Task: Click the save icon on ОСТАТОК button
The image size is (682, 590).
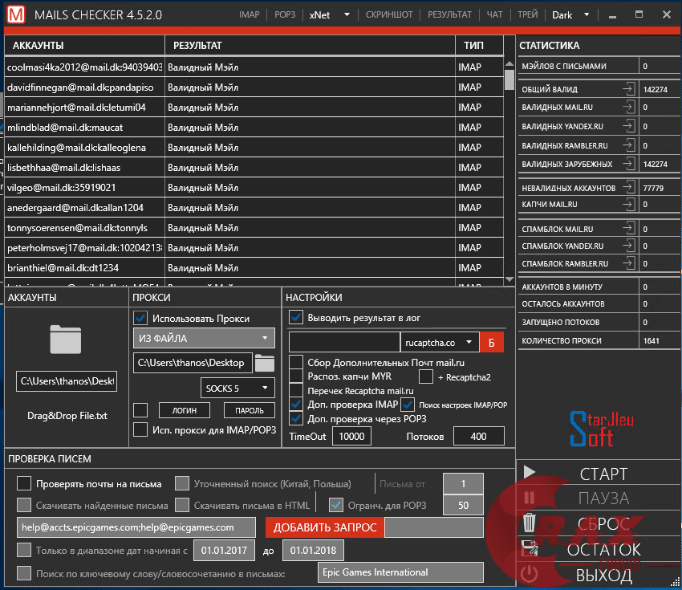Action: 529,549
